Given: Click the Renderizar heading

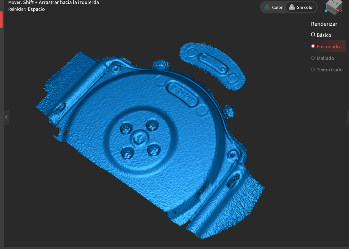Looking at the screenshot, I should [x=324, y=24].
